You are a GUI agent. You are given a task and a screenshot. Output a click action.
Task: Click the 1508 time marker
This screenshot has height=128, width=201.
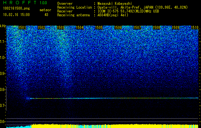(x=156, y=28)
